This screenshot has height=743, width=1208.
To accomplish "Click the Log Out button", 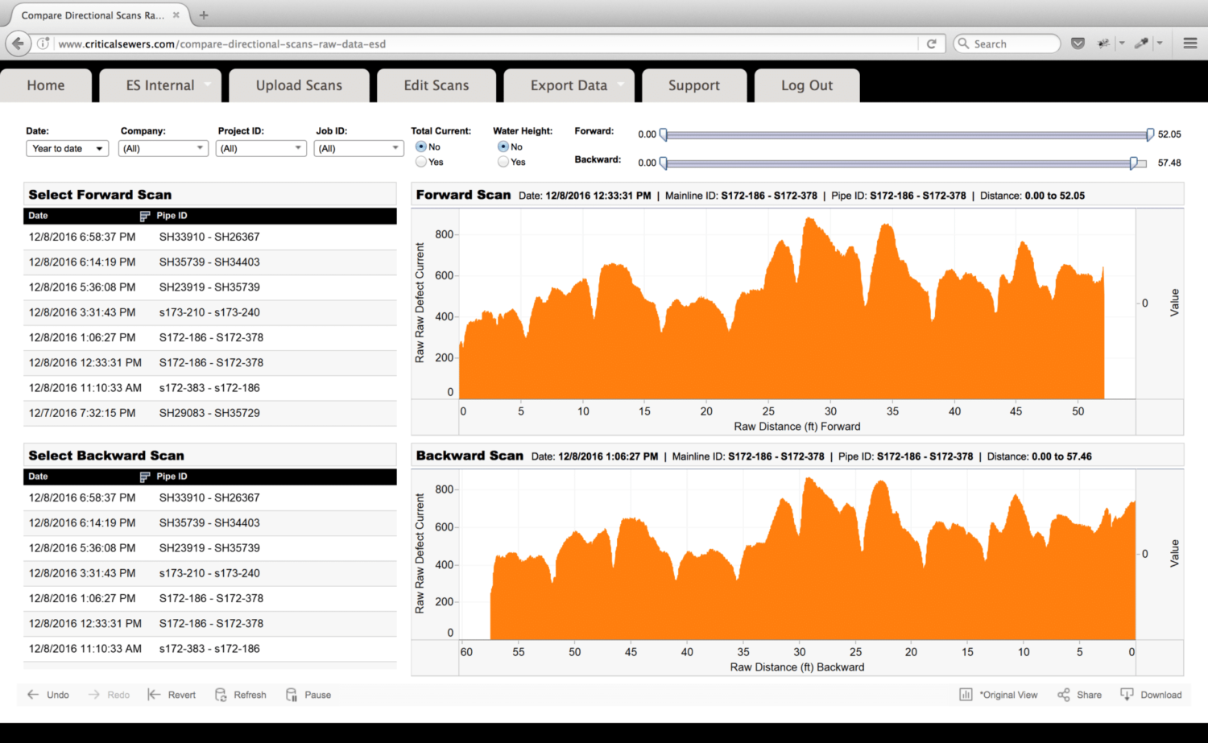I will click(x=806, y=85).
